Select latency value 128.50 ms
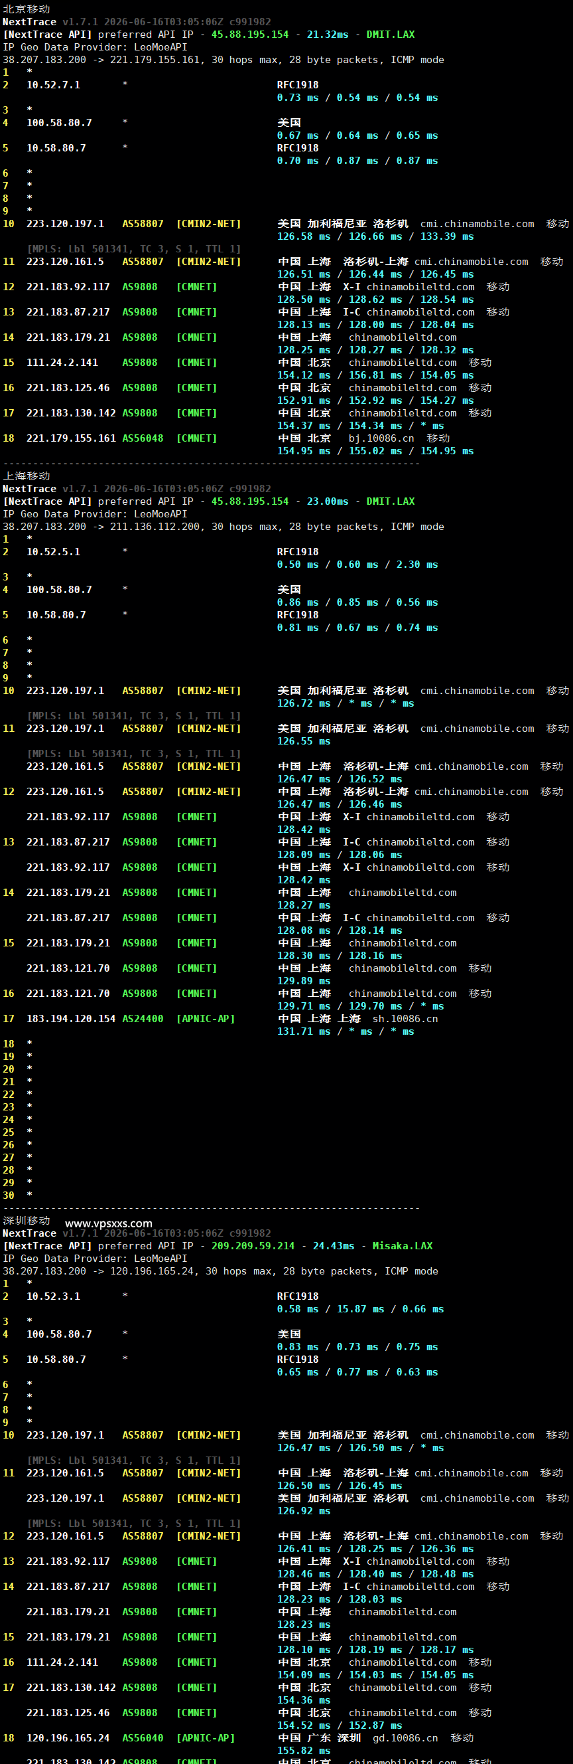 point(304,300)
